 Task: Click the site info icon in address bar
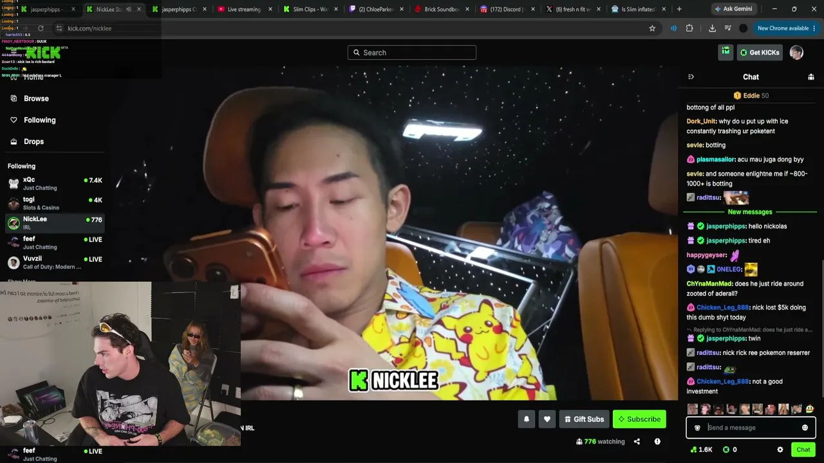pos(59,28)
